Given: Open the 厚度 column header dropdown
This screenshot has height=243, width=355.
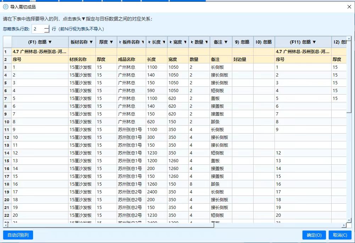Looking at the screenshot, I should pyautogui.click(x=111, y=42).
